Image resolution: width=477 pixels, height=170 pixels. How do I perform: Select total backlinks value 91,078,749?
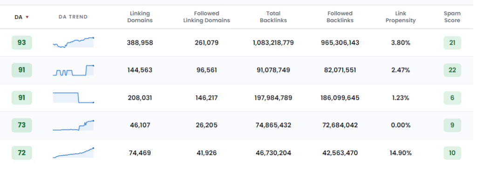pos(273,70)
